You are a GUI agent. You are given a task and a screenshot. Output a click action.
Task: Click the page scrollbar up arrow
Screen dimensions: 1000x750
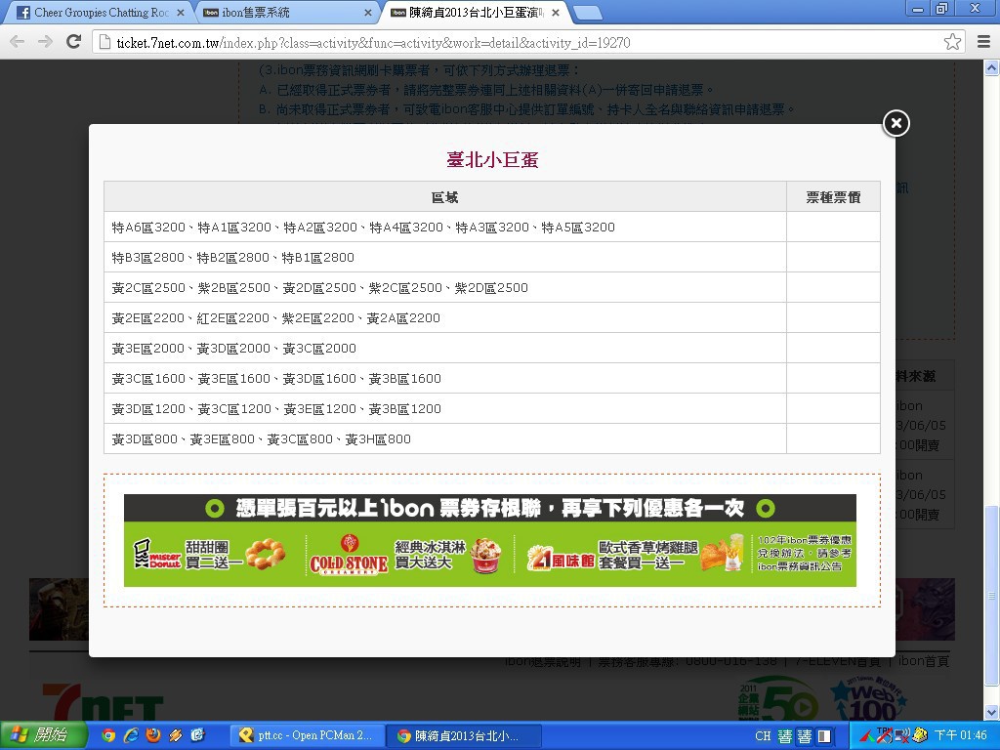click(991, 68)
